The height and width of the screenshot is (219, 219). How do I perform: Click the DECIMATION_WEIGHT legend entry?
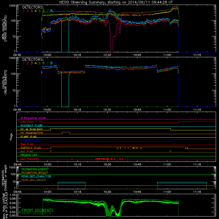pyautogui.click(x=35, y=173)
